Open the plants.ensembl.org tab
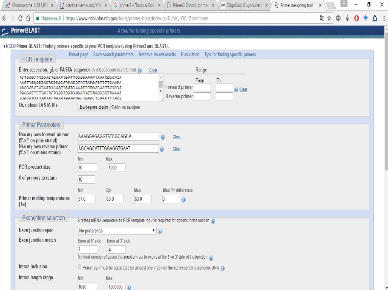This screenshot has height=290, width=388. click(81, 6)
